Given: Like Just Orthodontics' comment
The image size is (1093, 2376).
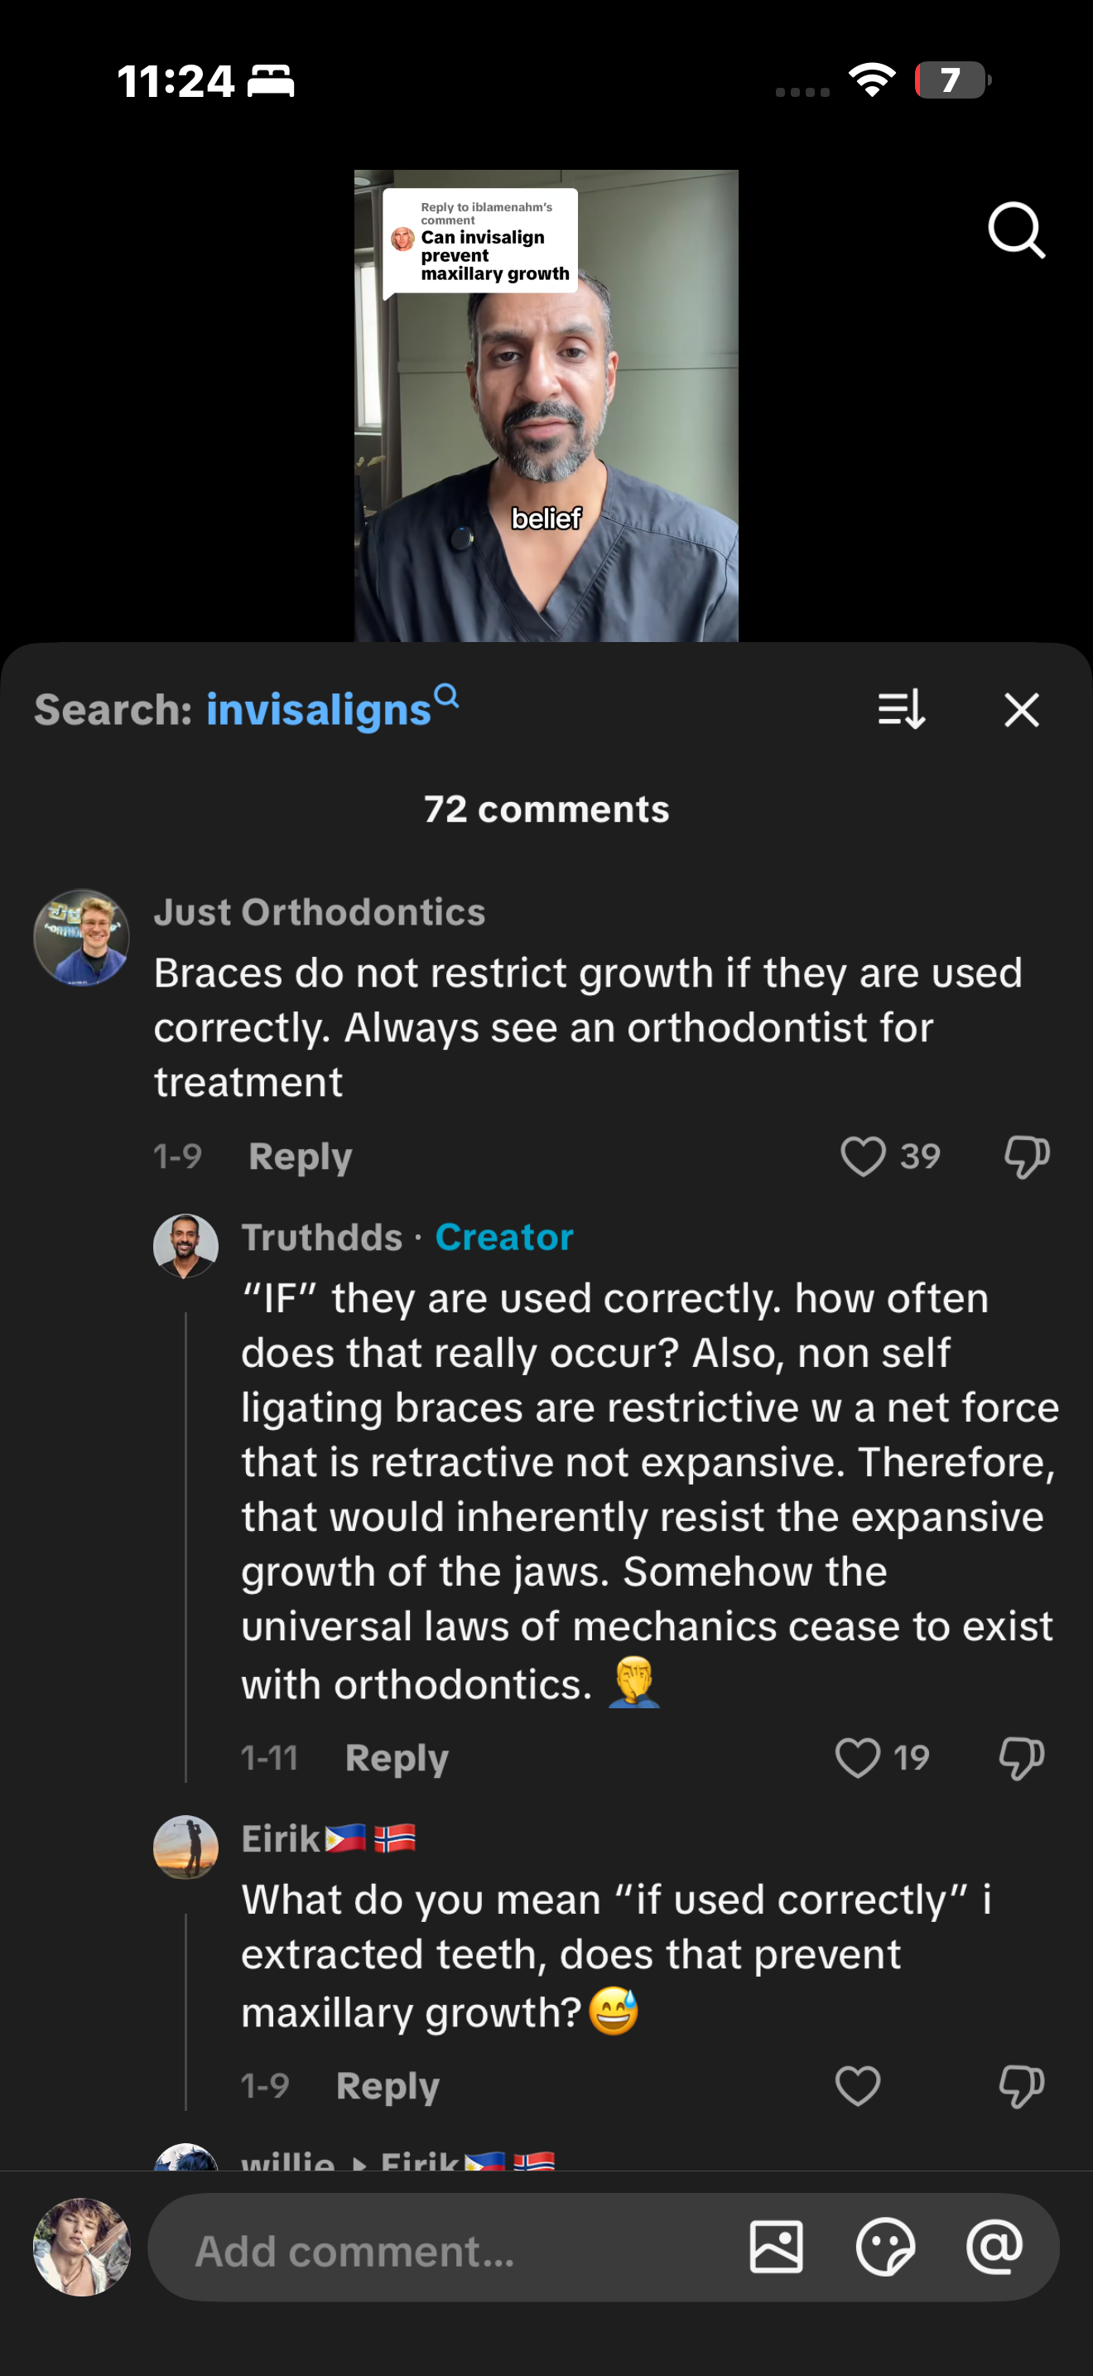Looking at the screenshot, I should 863,1157.
